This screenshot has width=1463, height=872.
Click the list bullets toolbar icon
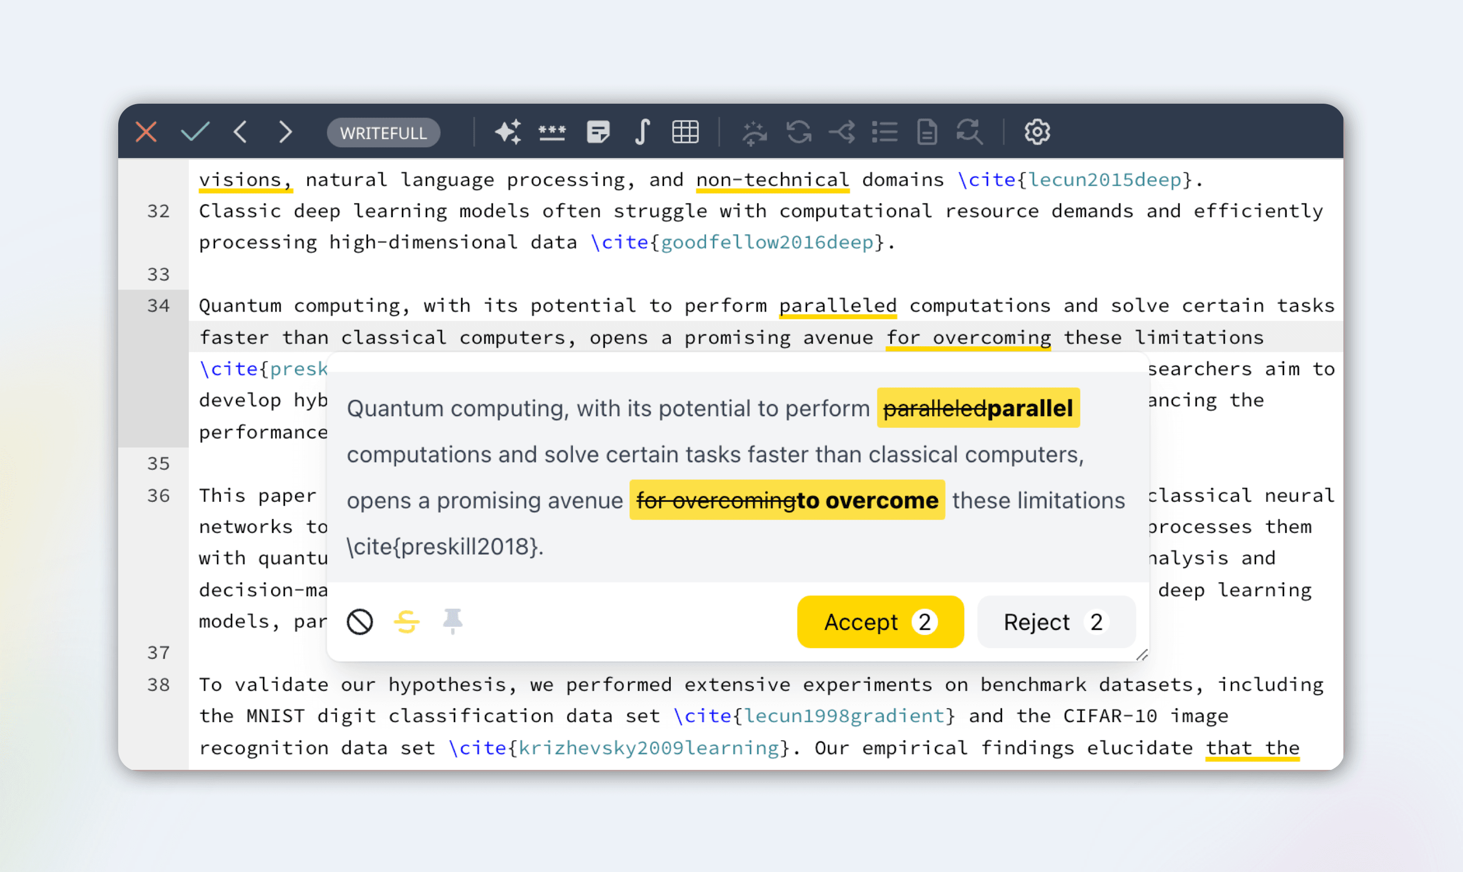tap(884, 132)
